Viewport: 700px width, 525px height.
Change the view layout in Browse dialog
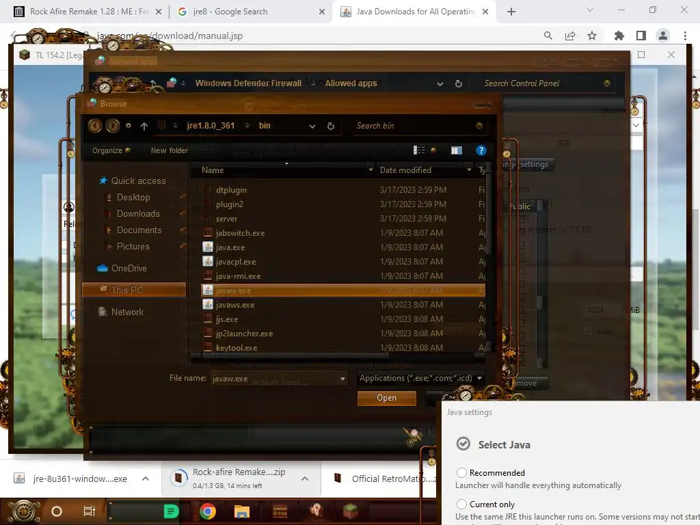click(x=419, y=150)
